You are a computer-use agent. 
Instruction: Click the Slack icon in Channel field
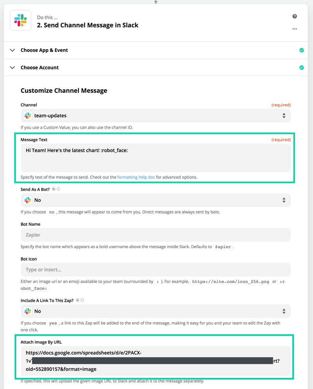pos(28,116)
